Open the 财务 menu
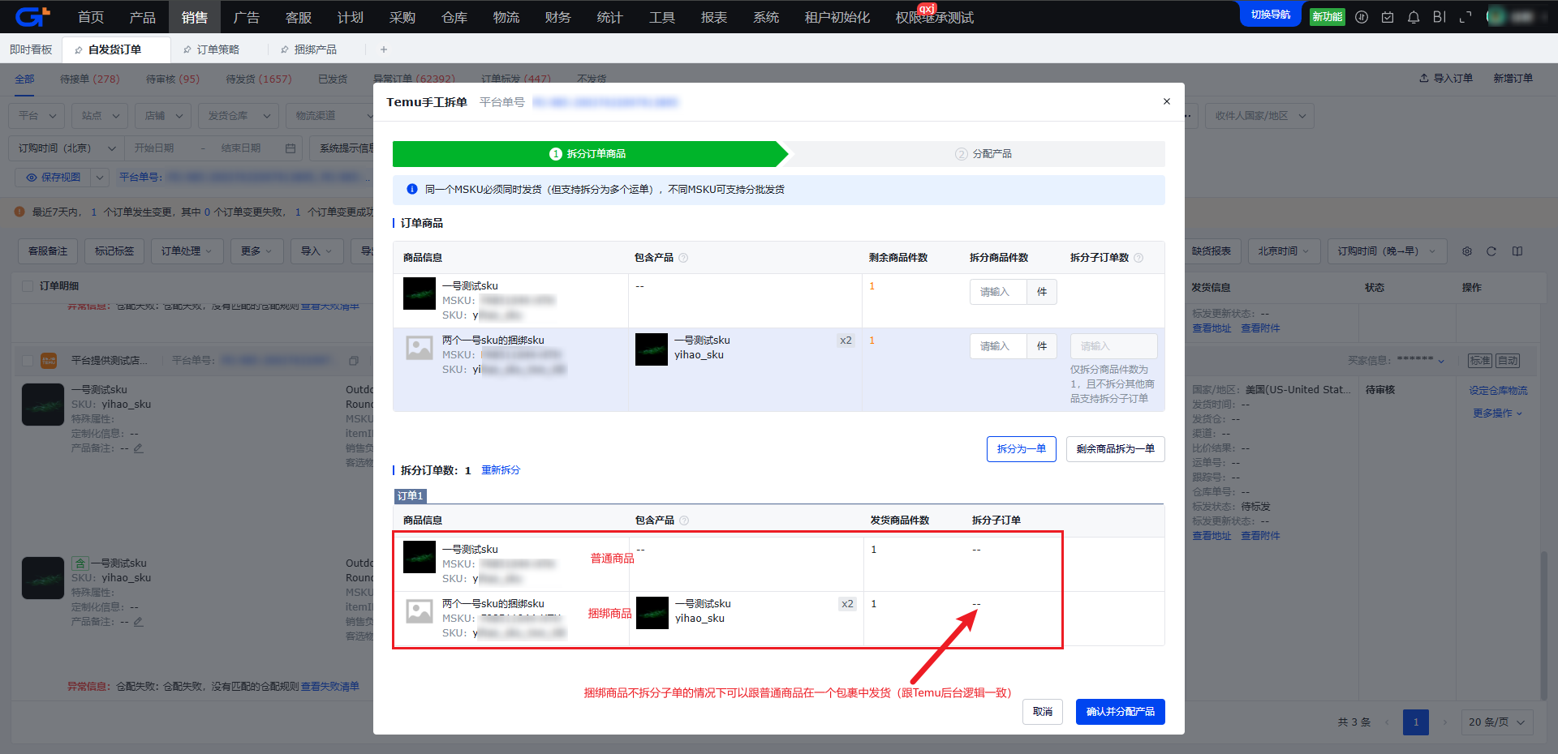1558x754 pixels. [x=558, y=17]
